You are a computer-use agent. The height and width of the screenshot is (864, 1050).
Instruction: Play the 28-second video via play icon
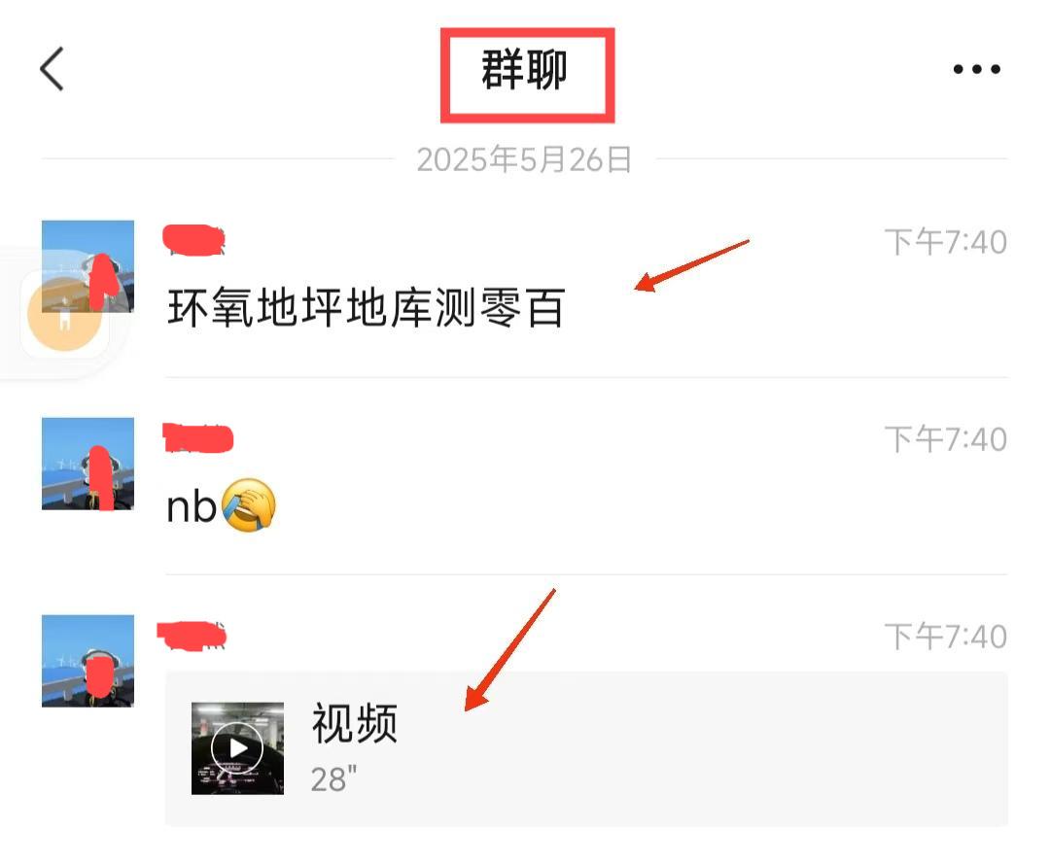237,748
